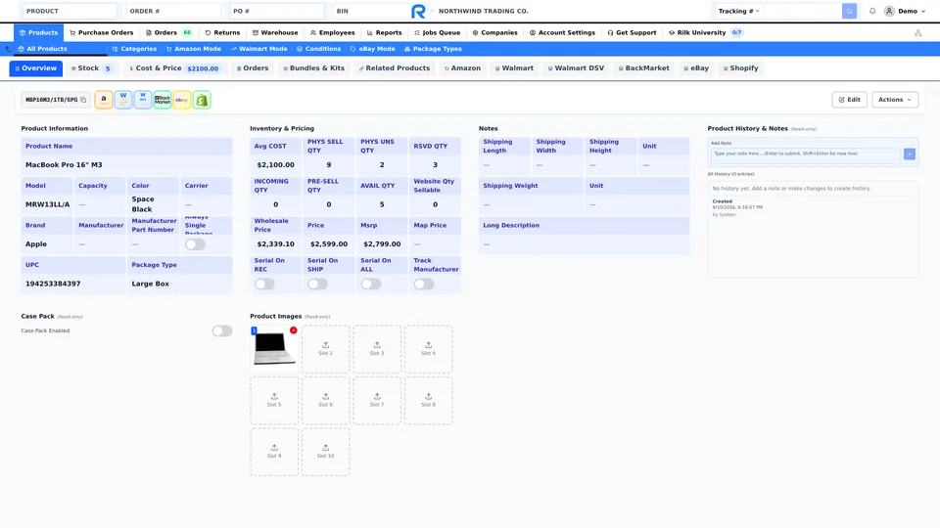Open Get Support
The width and height of the screenshot is (940, 528).
pyautogui.click(x=632, y=33)
